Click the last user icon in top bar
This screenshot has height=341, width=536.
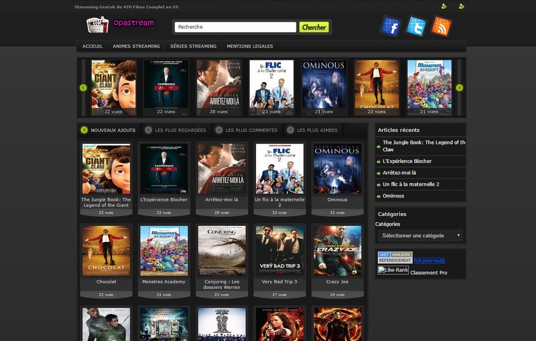tap(462, 6)
